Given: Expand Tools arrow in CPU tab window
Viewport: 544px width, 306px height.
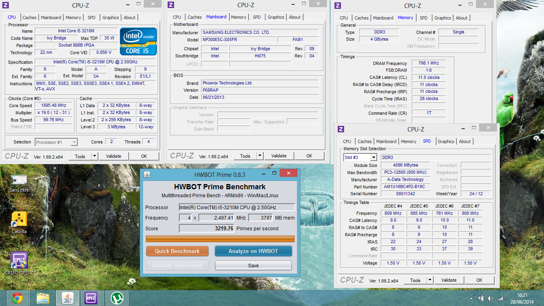Looking at the screenshot, I should (x=95, y=156).
